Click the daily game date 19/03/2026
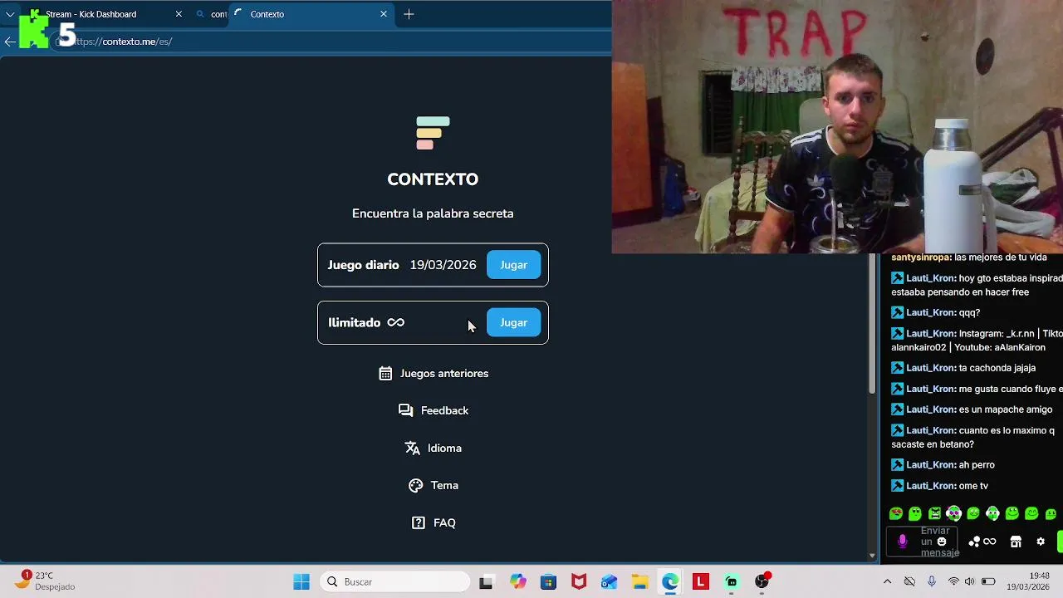 (x=443, y=265)
